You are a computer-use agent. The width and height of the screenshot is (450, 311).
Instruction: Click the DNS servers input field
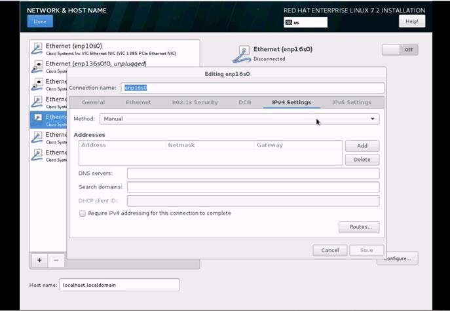[253, 174]
